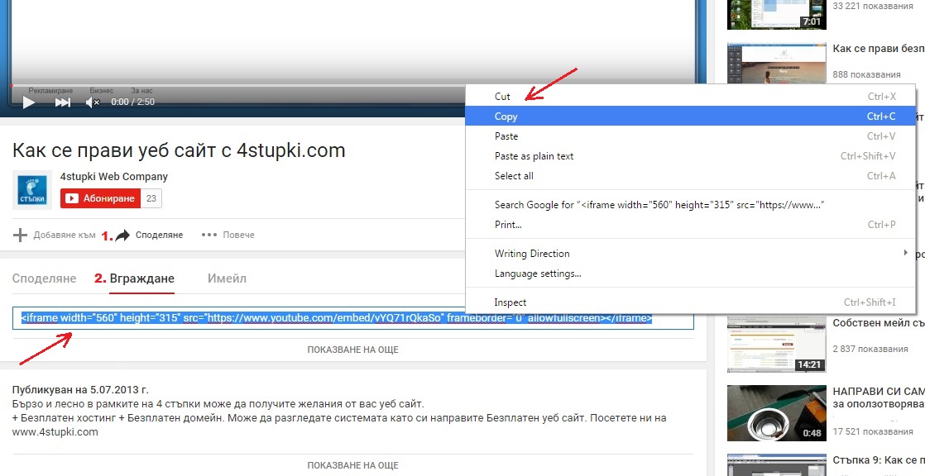Open the Как се прави suggested video title

point(879,48)
